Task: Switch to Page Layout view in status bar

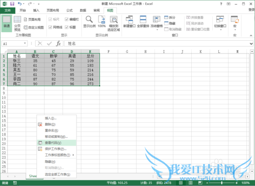Action: (x=191, y=183)
